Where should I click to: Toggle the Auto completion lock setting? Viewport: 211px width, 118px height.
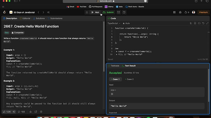[126, 23]
